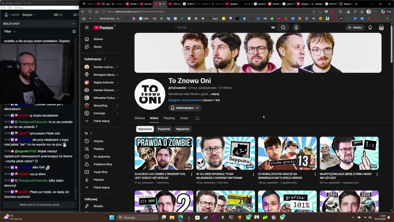This screenshot has width=394, height=222.
Task: Open Multi-chat three-dot options
Action: [73, 24]
